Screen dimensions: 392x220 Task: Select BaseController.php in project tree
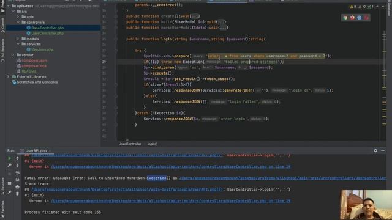(x=48, y=28)
